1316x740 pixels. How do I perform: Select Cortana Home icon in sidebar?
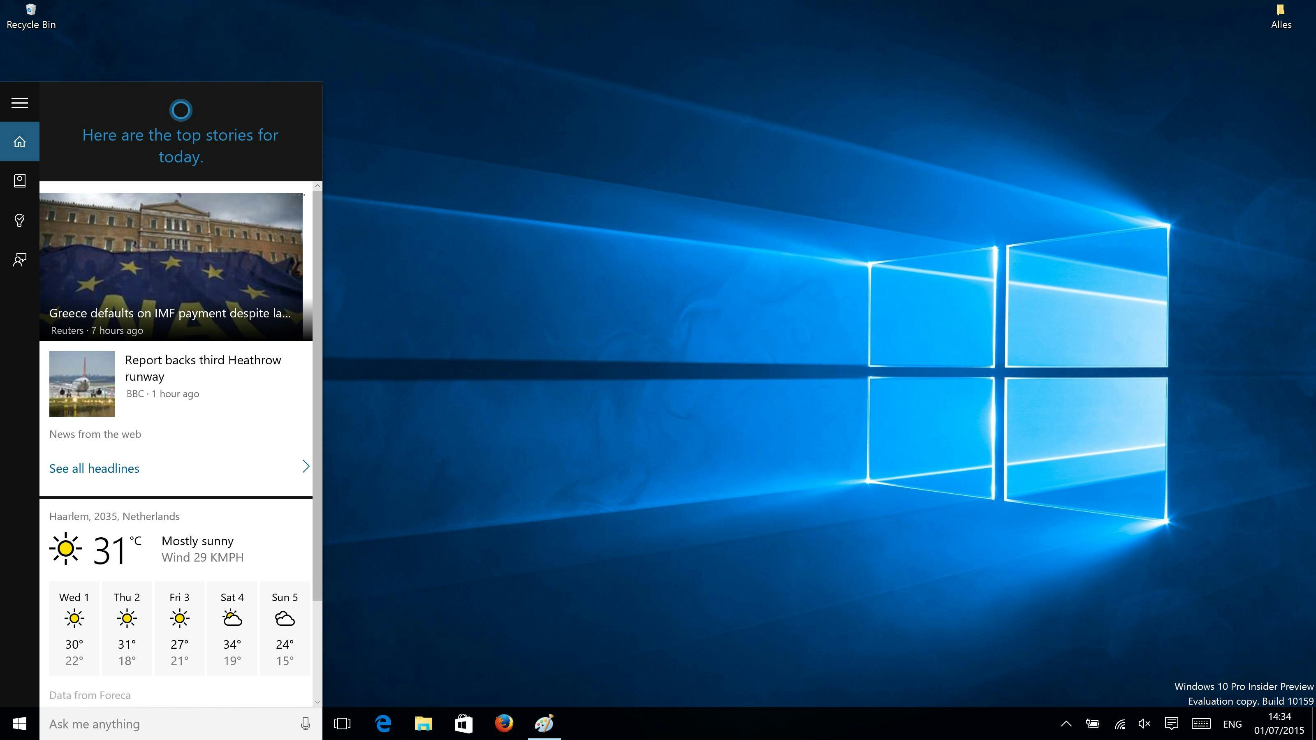point(19,141)
